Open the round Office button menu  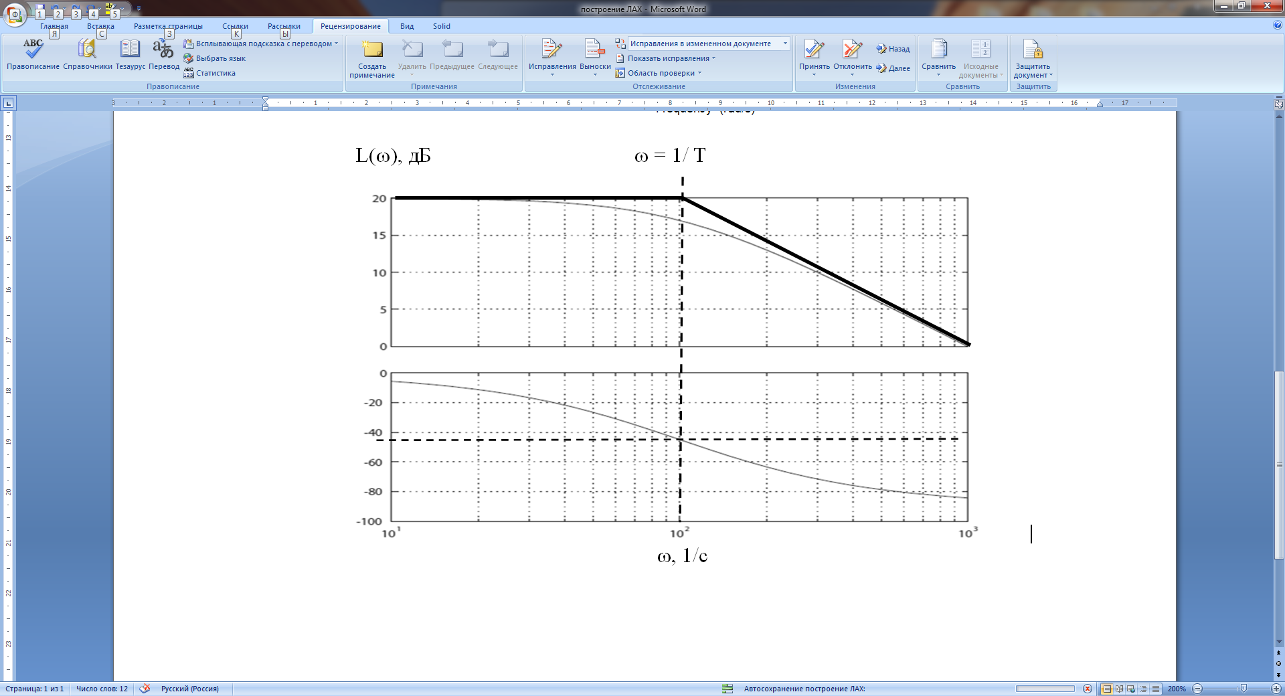tap(14, 14)
